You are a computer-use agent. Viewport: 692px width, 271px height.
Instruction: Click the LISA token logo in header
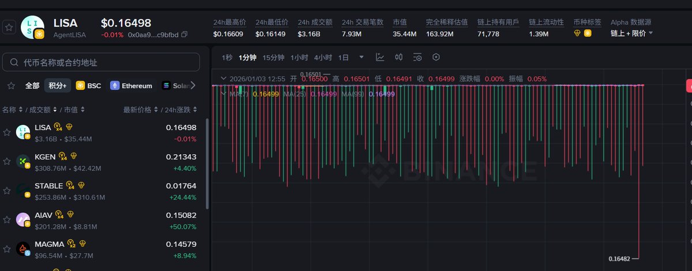coord(33,28)
